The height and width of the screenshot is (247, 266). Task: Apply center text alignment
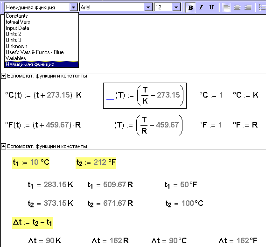[x=237, y=7]
